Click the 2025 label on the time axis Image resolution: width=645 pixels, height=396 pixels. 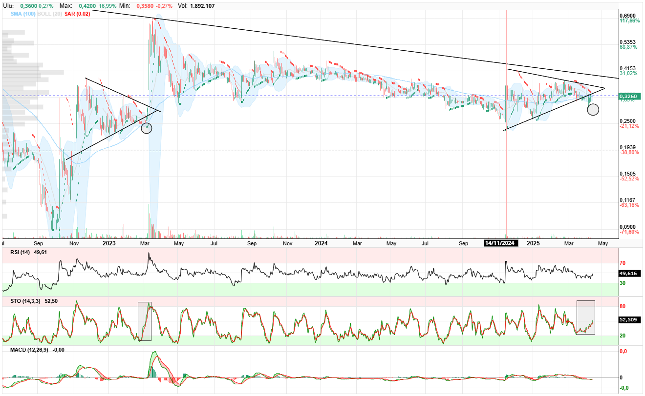[x=533, y=243]
